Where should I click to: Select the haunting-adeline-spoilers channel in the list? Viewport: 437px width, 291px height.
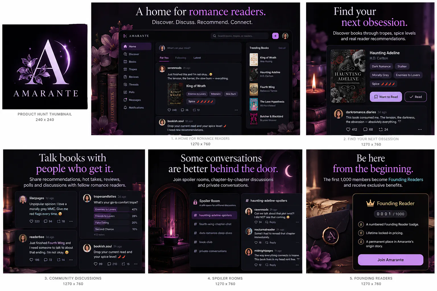click(x=214, y=215)
